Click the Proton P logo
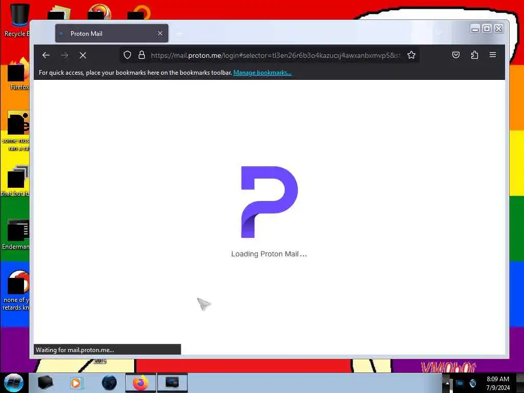Image resolution: width=524 pixels, height=393 pixels. point(269,202)
